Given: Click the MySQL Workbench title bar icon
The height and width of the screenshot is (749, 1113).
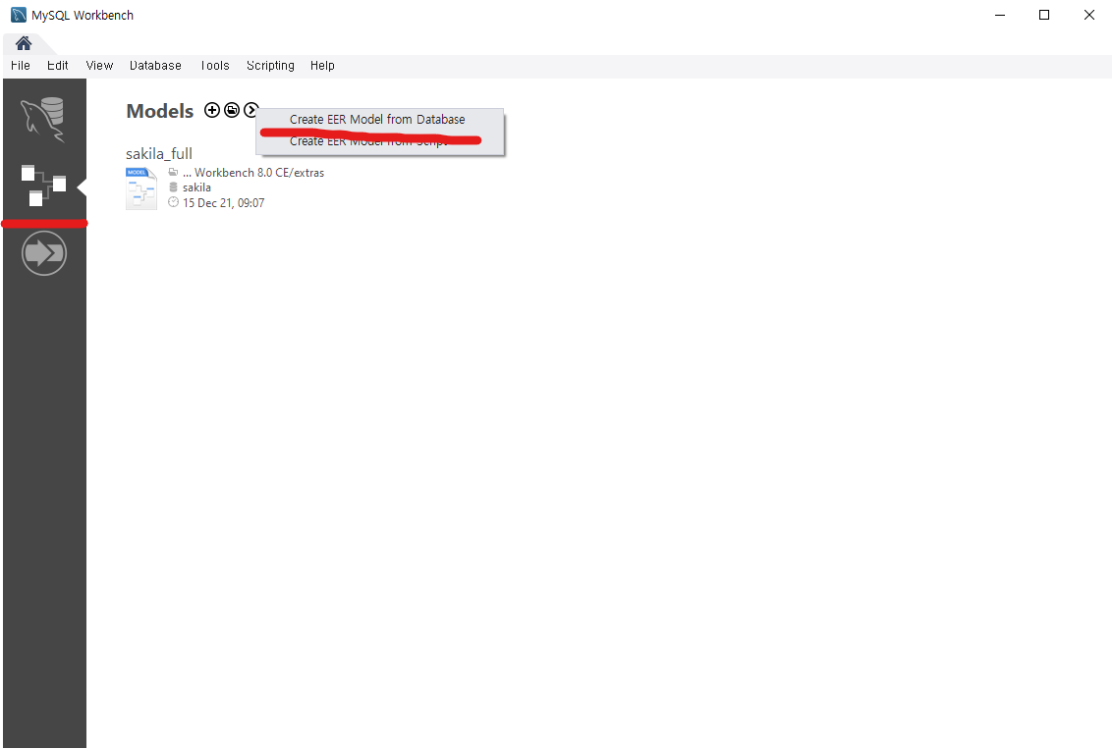Looking at the screenshot, I should point(19,15).
